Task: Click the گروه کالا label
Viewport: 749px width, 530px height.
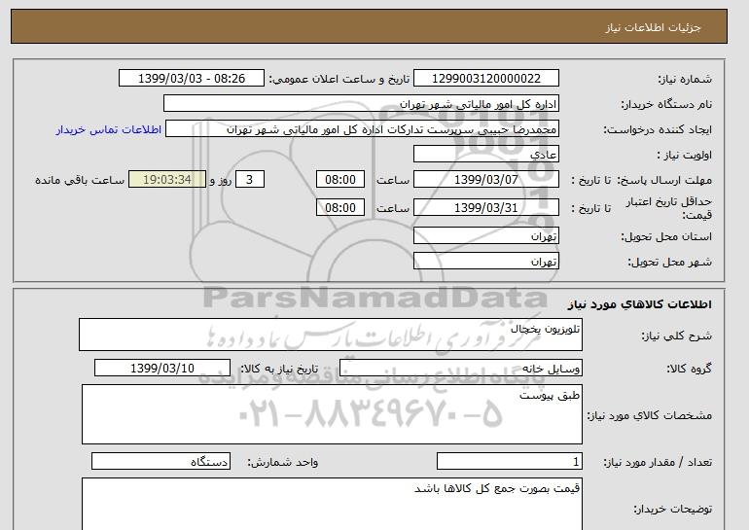Action: [x=690, y=369]
